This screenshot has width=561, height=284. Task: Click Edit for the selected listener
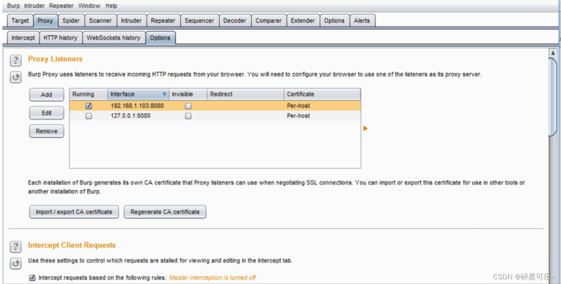coord(46,113)
